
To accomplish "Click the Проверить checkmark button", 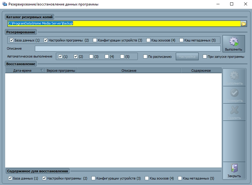I will point(234,95).
